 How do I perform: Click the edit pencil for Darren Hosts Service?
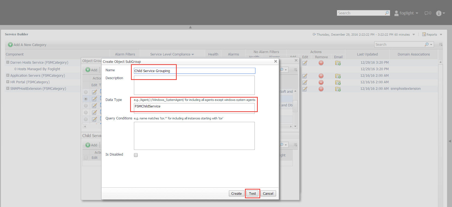click(305, 63)
